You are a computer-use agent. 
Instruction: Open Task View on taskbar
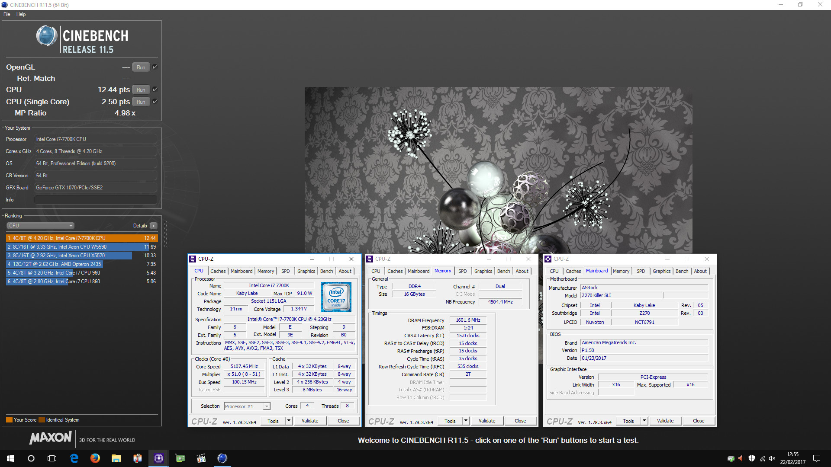click(x=52, y=458)
